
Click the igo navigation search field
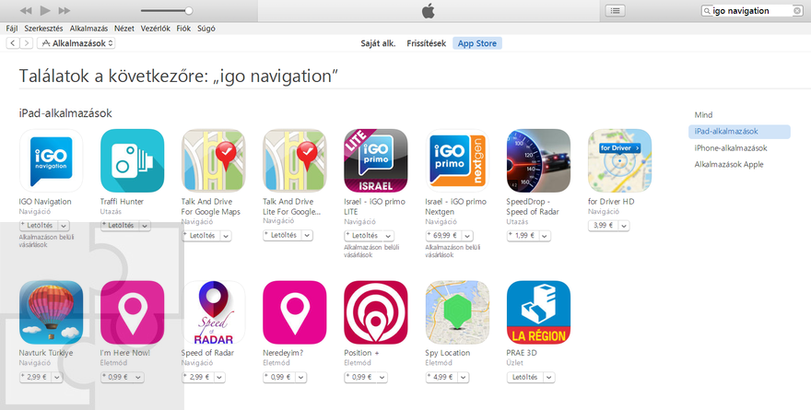pyautogui.click(x=752, y=10)
